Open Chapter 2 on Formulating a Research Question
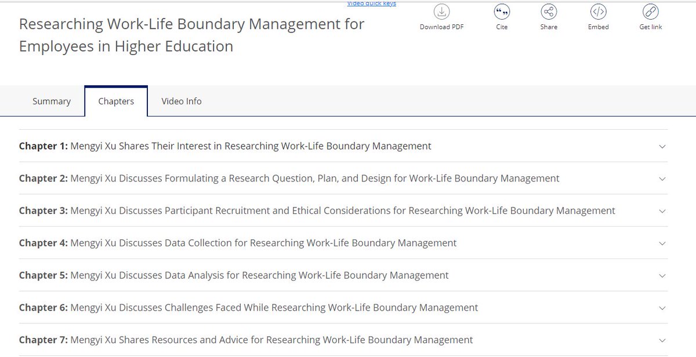The width and height of the screenshot is (696, 357). click(343, 178)
